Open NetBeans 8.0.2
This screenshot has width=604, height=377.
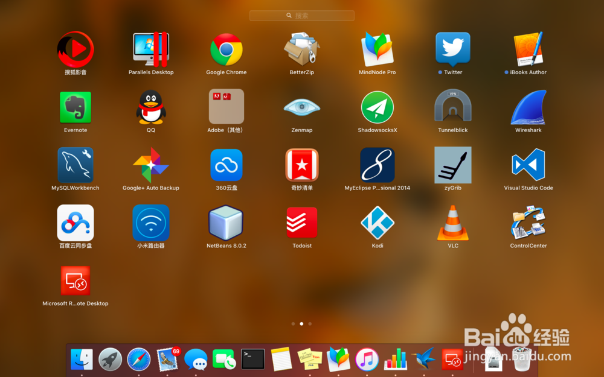226,223
